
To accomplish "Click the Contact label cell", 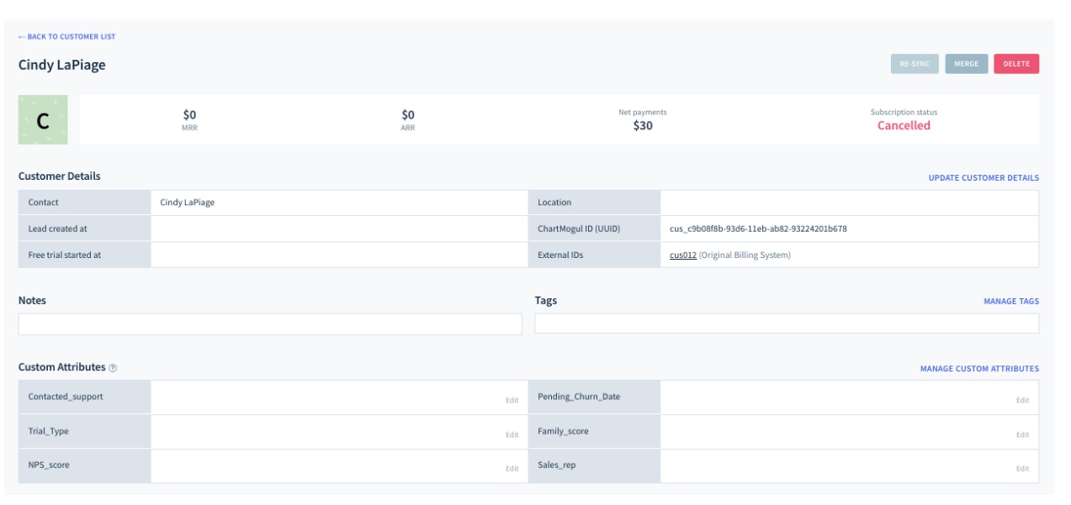I will click(84, 203).
